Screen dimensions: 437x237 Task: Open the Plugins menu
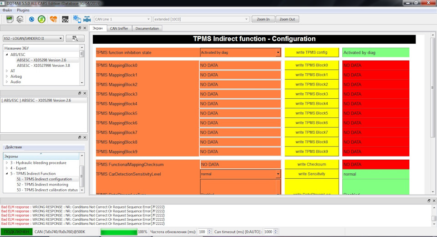point(23,10)
